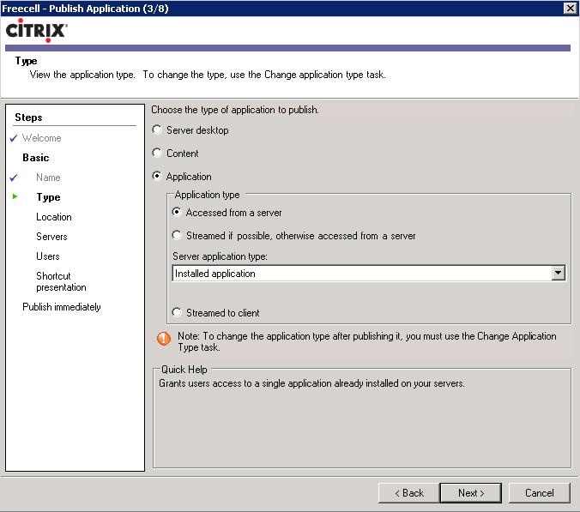
Task: Click the Quick Help description text
Action: pyautogui.click(x=311, y=383)
